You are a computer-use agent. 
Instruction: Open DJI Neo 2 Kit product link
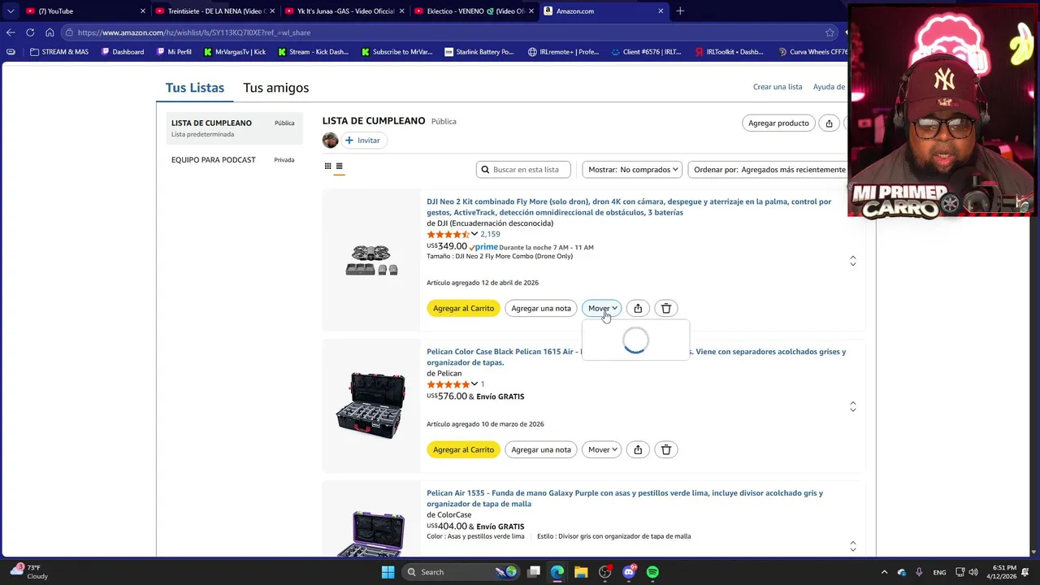629,207
